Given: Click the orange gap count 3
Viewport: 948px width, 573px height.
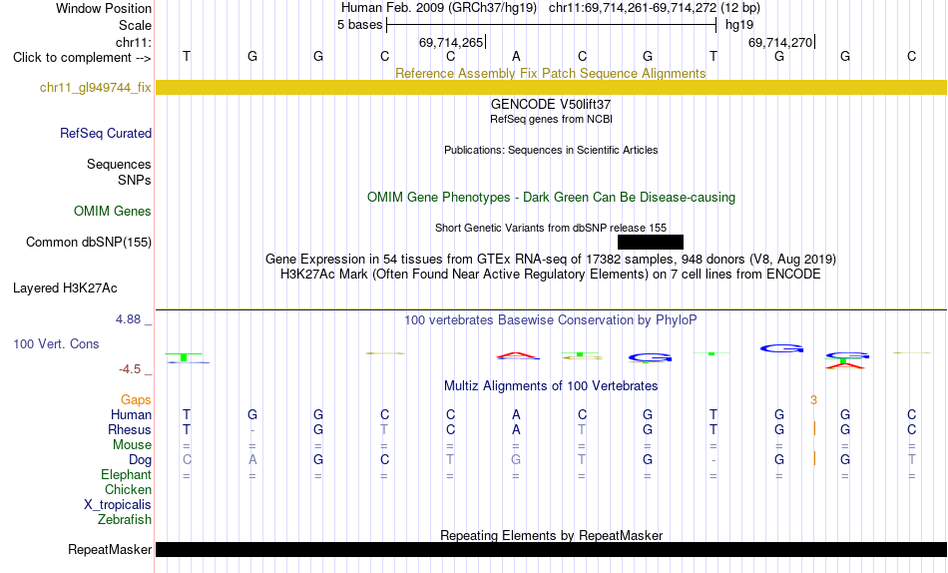Looking at the screenshot, I should 813,400.
